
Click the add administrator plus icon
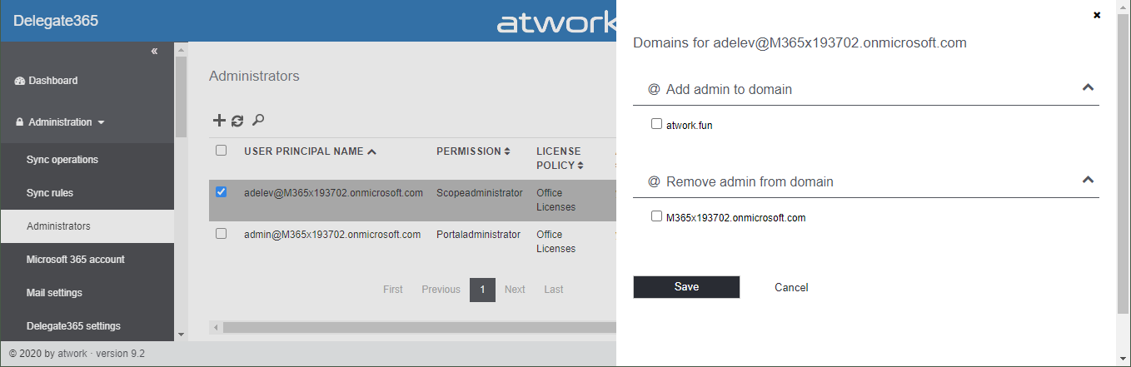(x=219, y=121)
